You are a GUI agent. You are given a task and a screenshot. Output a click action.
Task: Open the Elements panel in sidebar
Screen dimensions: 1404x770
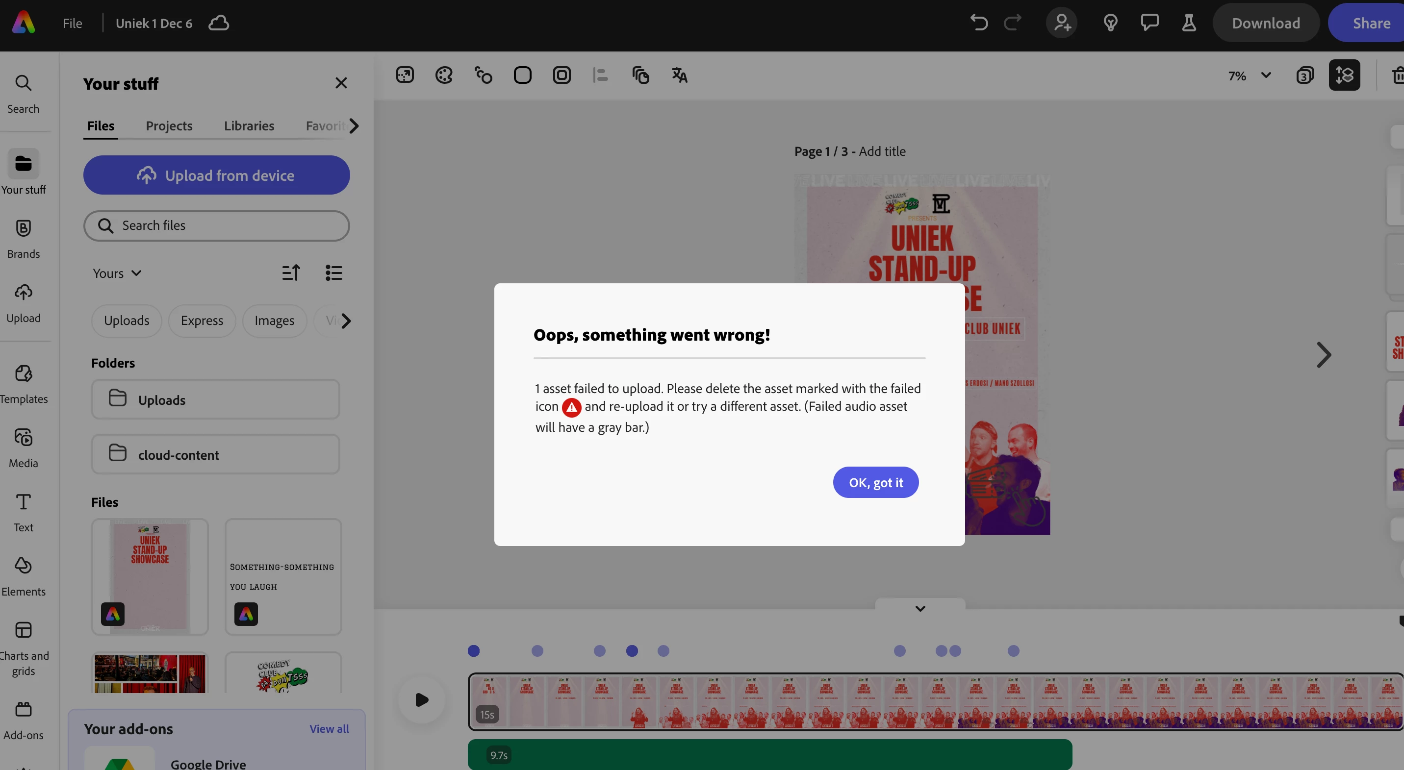(24, 576)
